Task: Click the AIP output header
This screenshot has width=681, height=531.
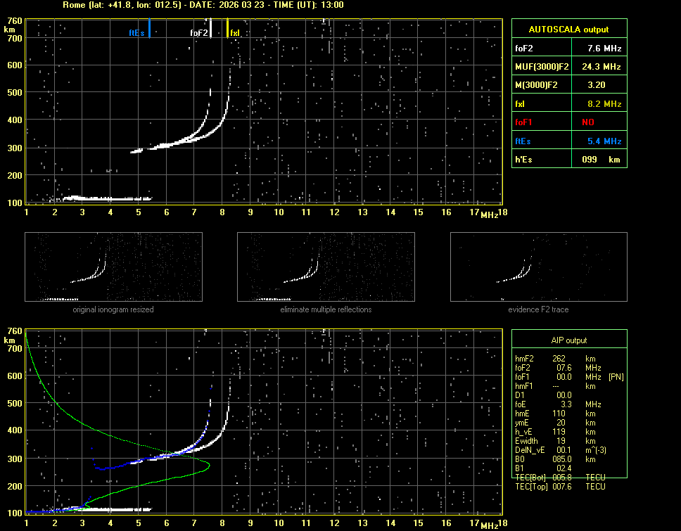Action: point(568,340)
